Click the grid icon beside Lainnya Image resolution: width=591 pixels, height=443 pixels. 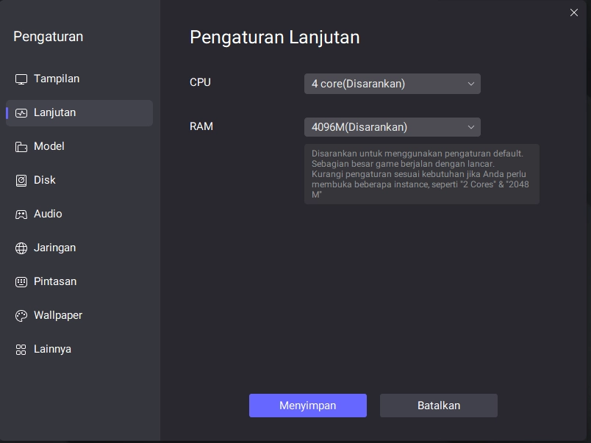coord(21,350)
